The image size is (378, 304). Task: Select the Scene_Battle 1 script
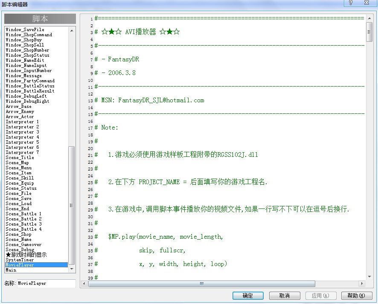click(36, 214)
